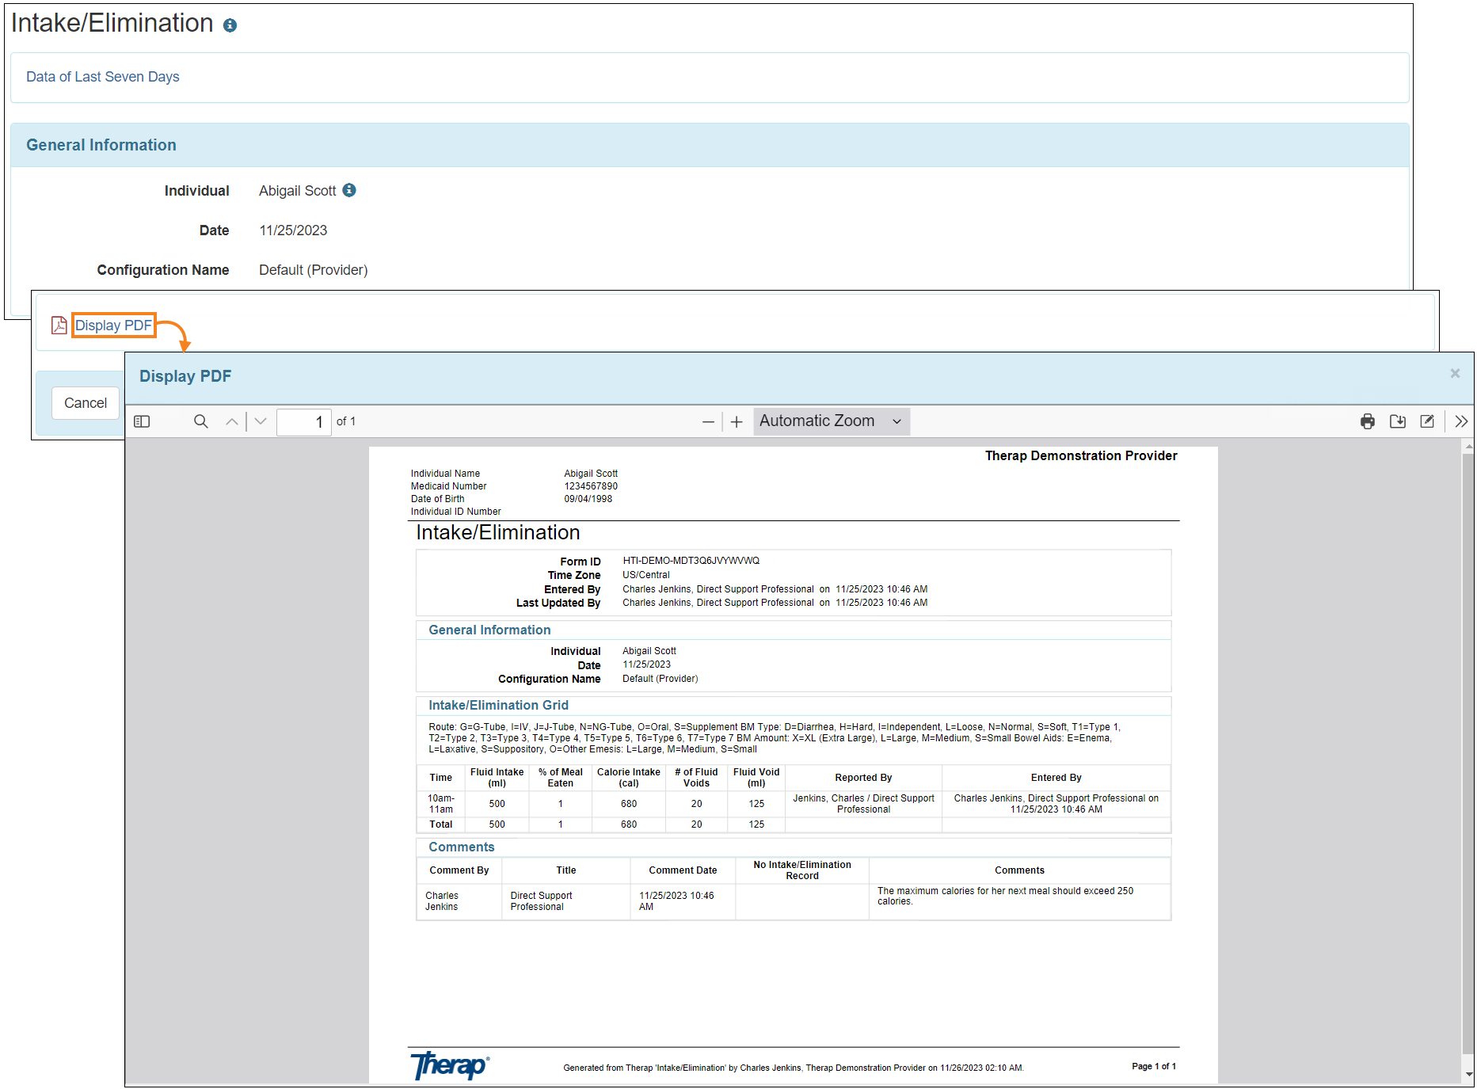This screenshot has width=1477, height=1089.
Task: Click the Display PDF link
Action: [x=113, y=326]
